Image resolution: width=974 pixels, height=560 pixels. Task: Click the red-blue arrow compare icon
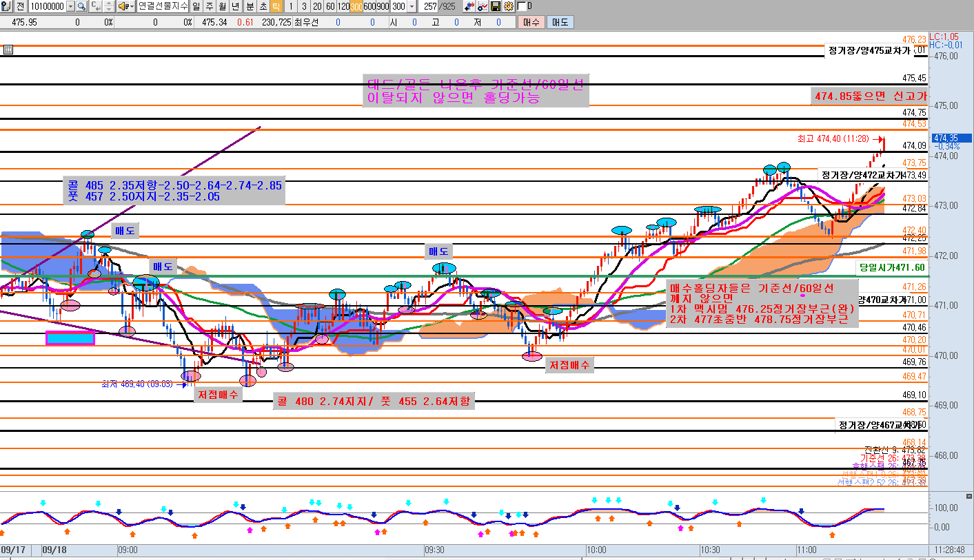[x=469, y=6]
